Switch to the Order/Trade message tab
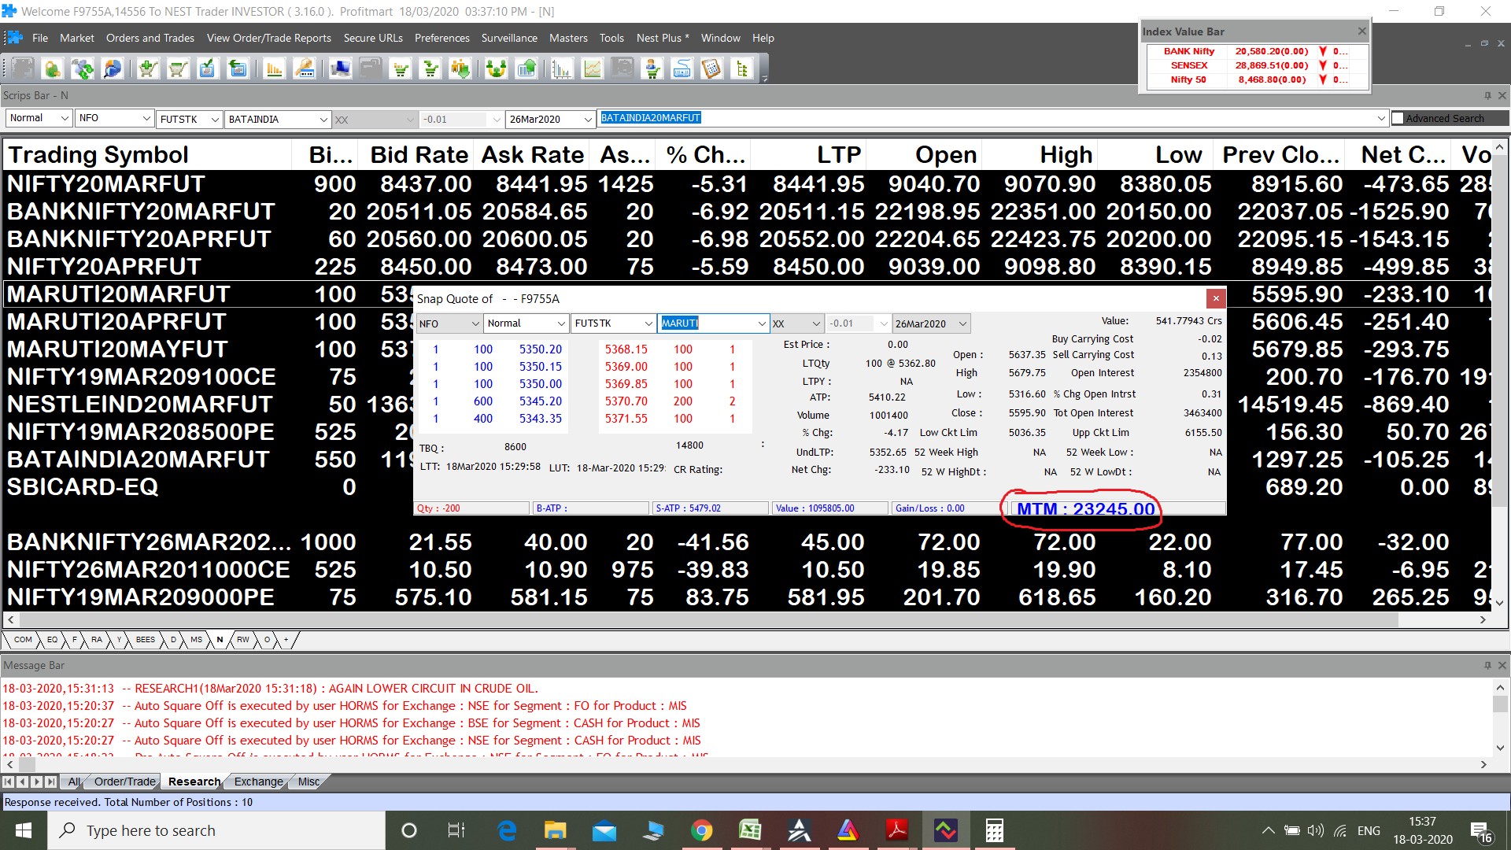This screenshot has height=850, width=1511. pos(124,782)
